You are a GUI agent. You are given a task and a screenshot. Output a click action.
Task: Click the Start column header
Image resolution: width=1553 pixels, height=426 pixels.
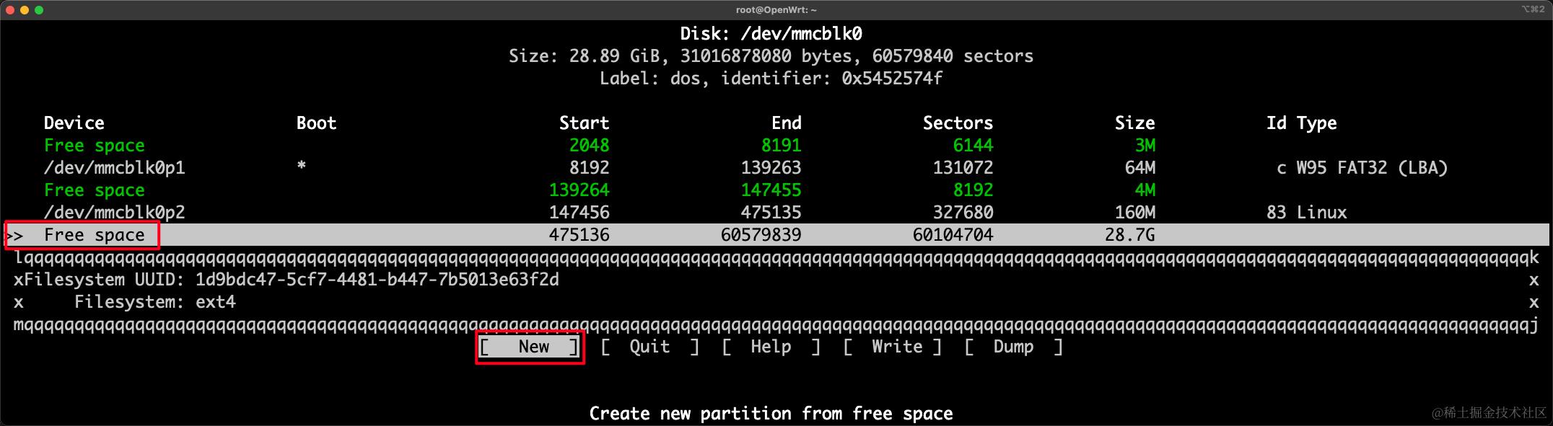584,123
